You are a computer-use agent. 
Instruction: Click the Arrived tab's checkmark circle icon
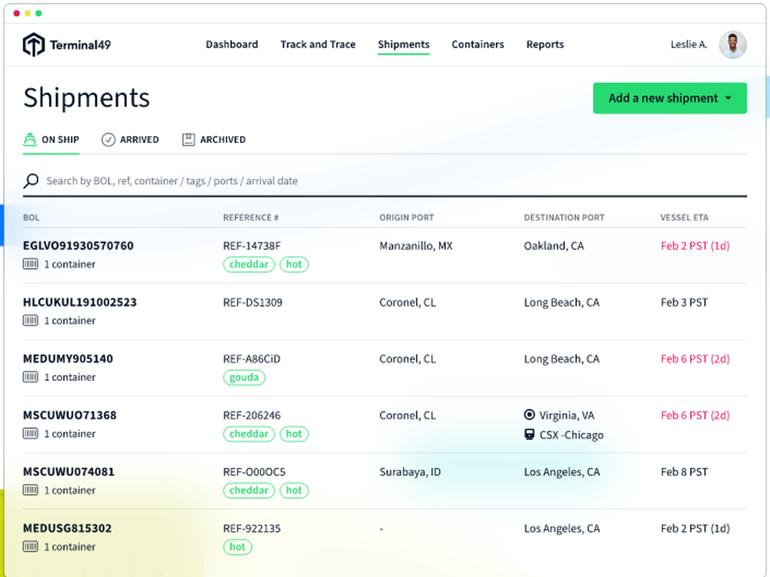(108, 140)
